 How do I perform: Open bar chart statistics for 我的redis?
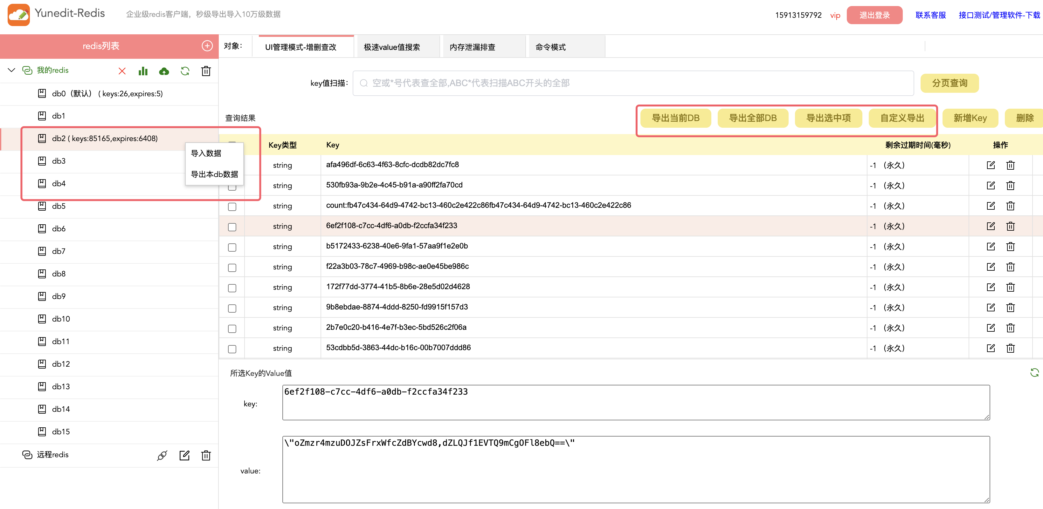point(143,71)
